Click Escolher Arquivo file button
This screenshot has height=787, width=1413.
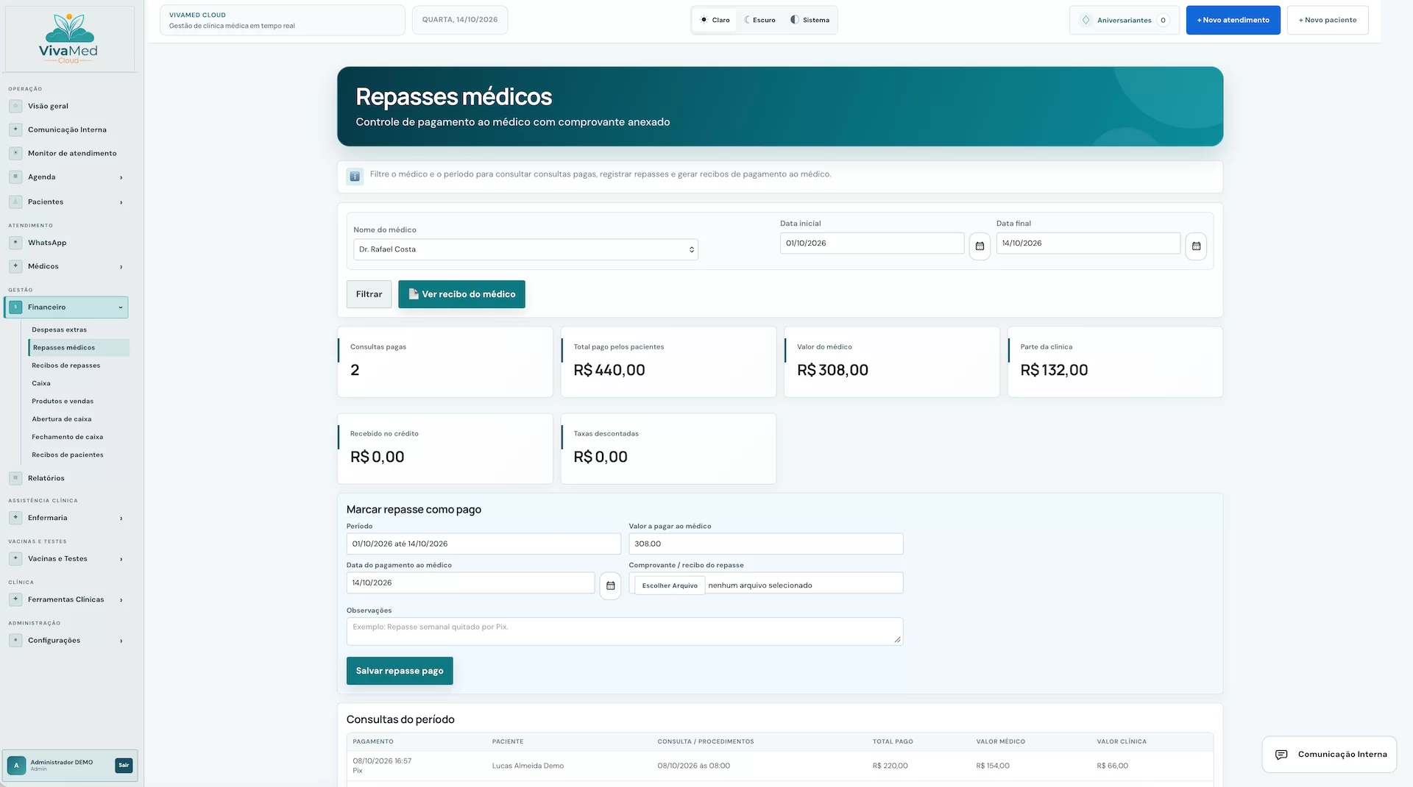click(x=670, y=585)
